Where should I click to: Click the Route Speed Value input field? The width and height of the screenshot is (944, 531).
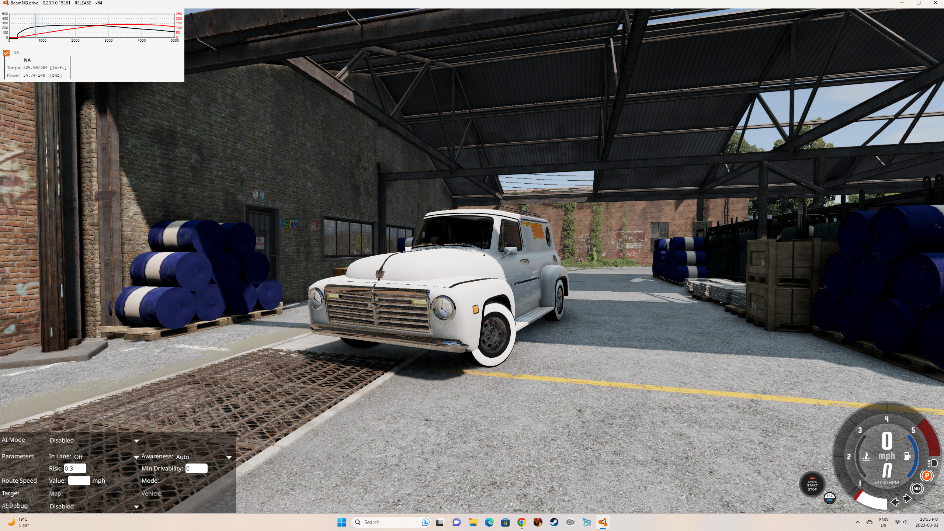click(79, 480)
